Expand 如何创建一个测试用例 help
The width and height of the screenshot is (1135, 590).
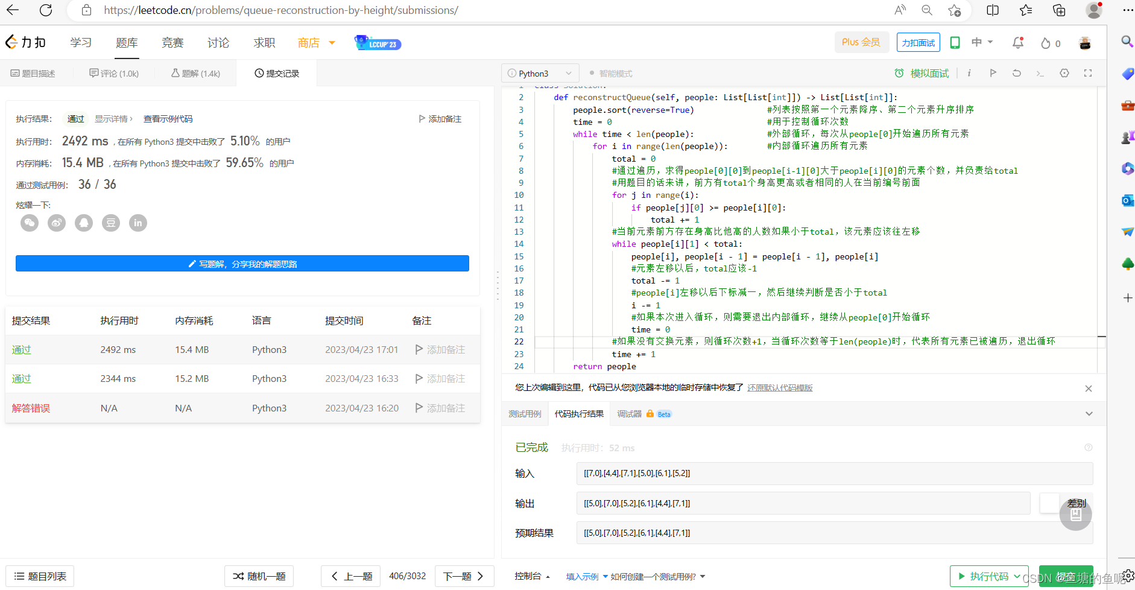(658, 577)
